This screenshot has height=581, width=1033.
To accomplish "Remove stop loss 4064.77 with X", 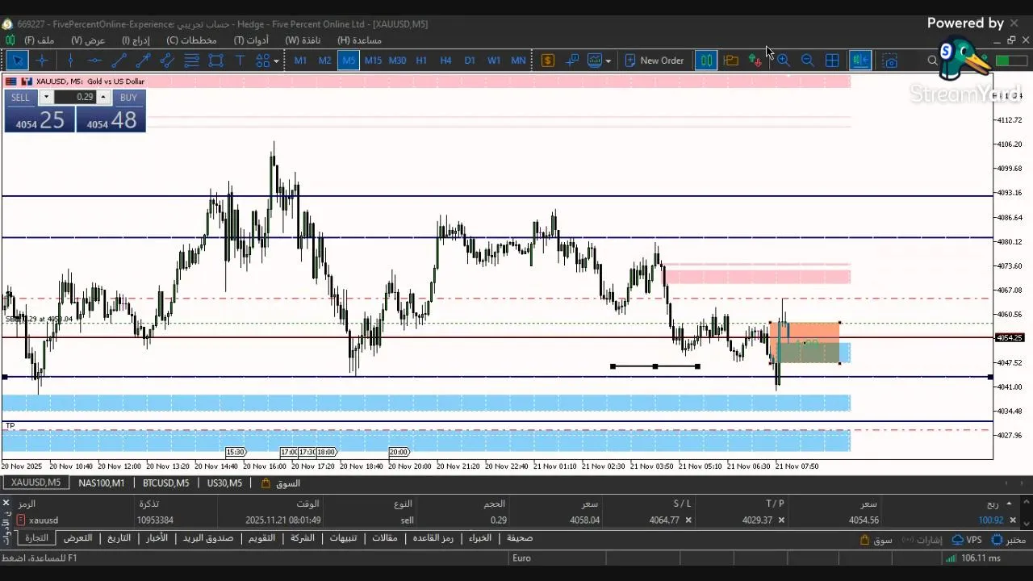I will click(688, 520).
